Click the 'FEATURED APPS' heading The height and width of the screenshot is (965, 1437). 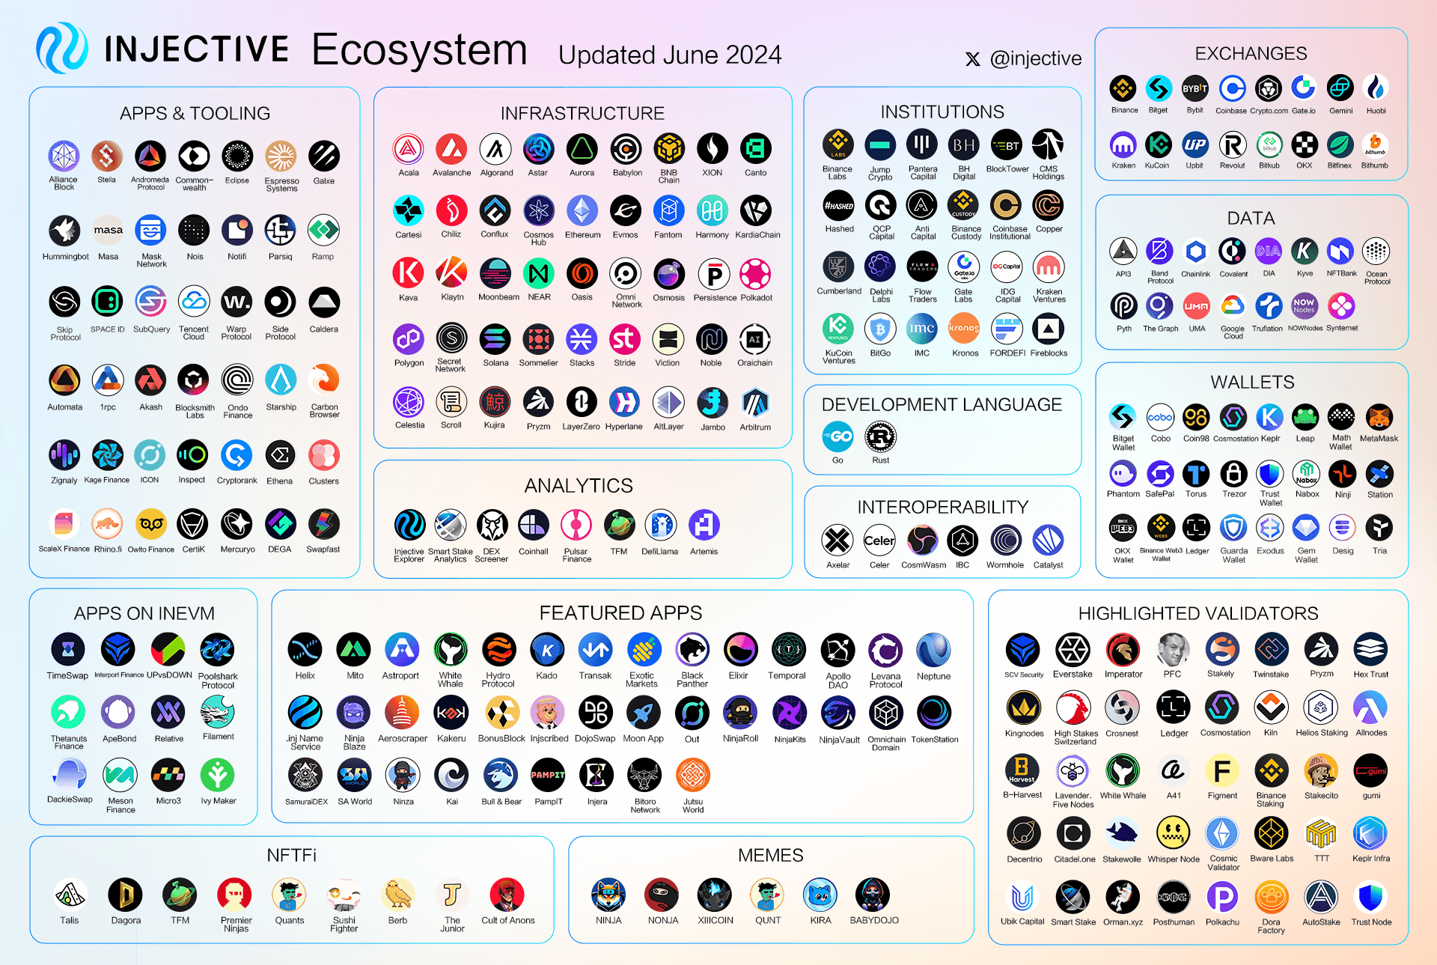[x=620, y=613]
